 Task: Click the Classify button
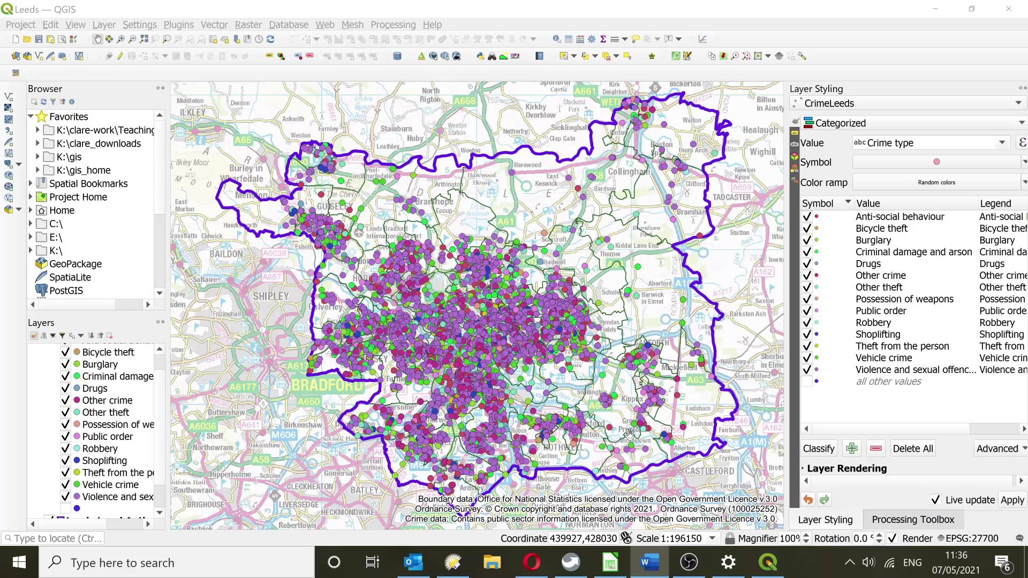(x=818, y=448)
